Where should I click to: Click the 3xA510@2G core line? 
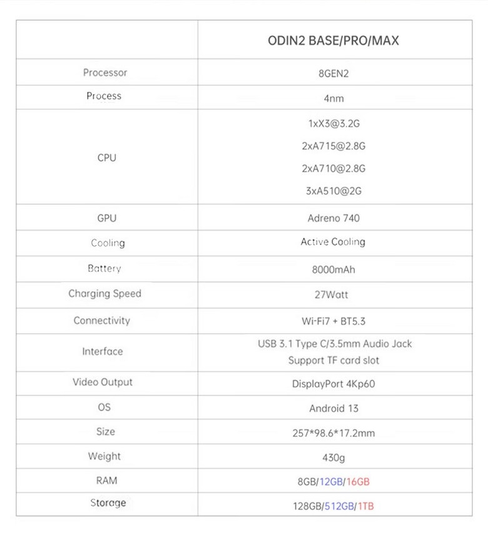333,191
